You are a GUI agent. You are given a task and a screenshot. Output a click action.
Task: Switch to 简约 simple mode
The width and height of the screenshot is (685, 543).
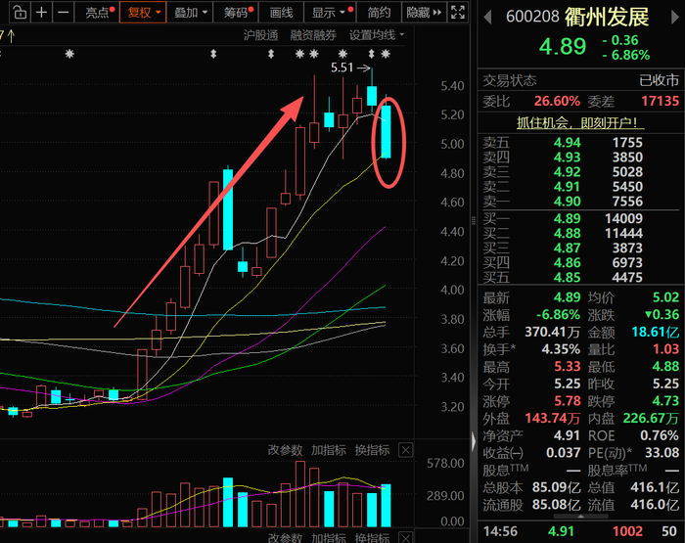pyautogui.click(x=379, y=13)
